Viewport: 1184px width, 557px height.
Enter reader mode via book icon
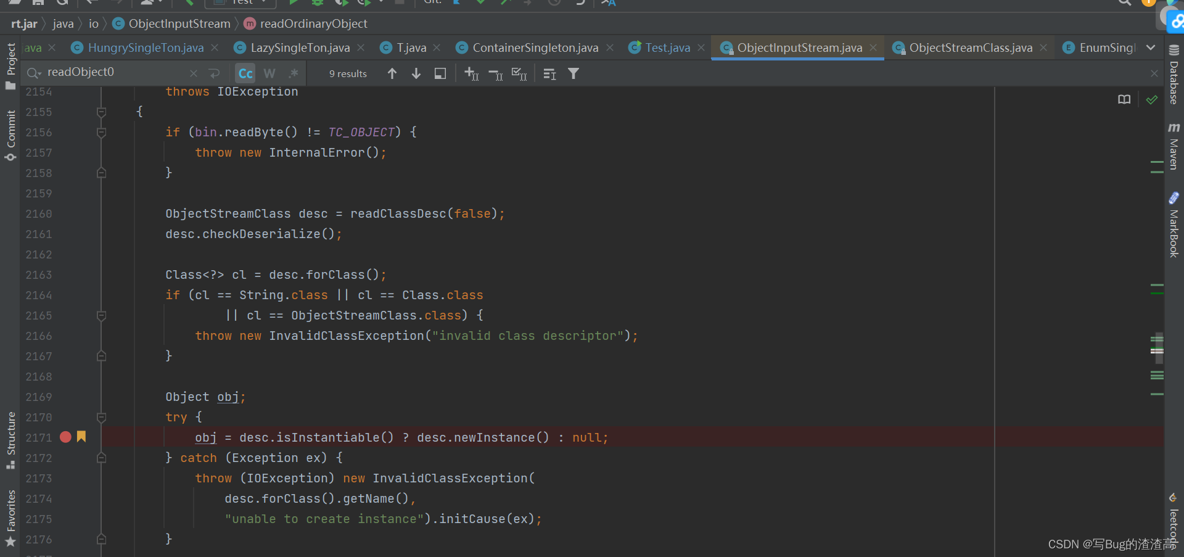pyautogui.click(x=1124, y=99)
